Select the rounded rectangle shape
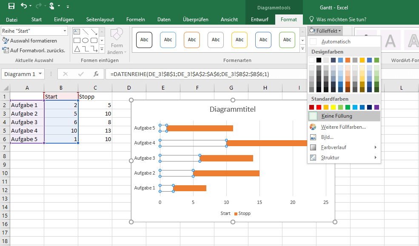419x246 pixels. click(94, 40)
